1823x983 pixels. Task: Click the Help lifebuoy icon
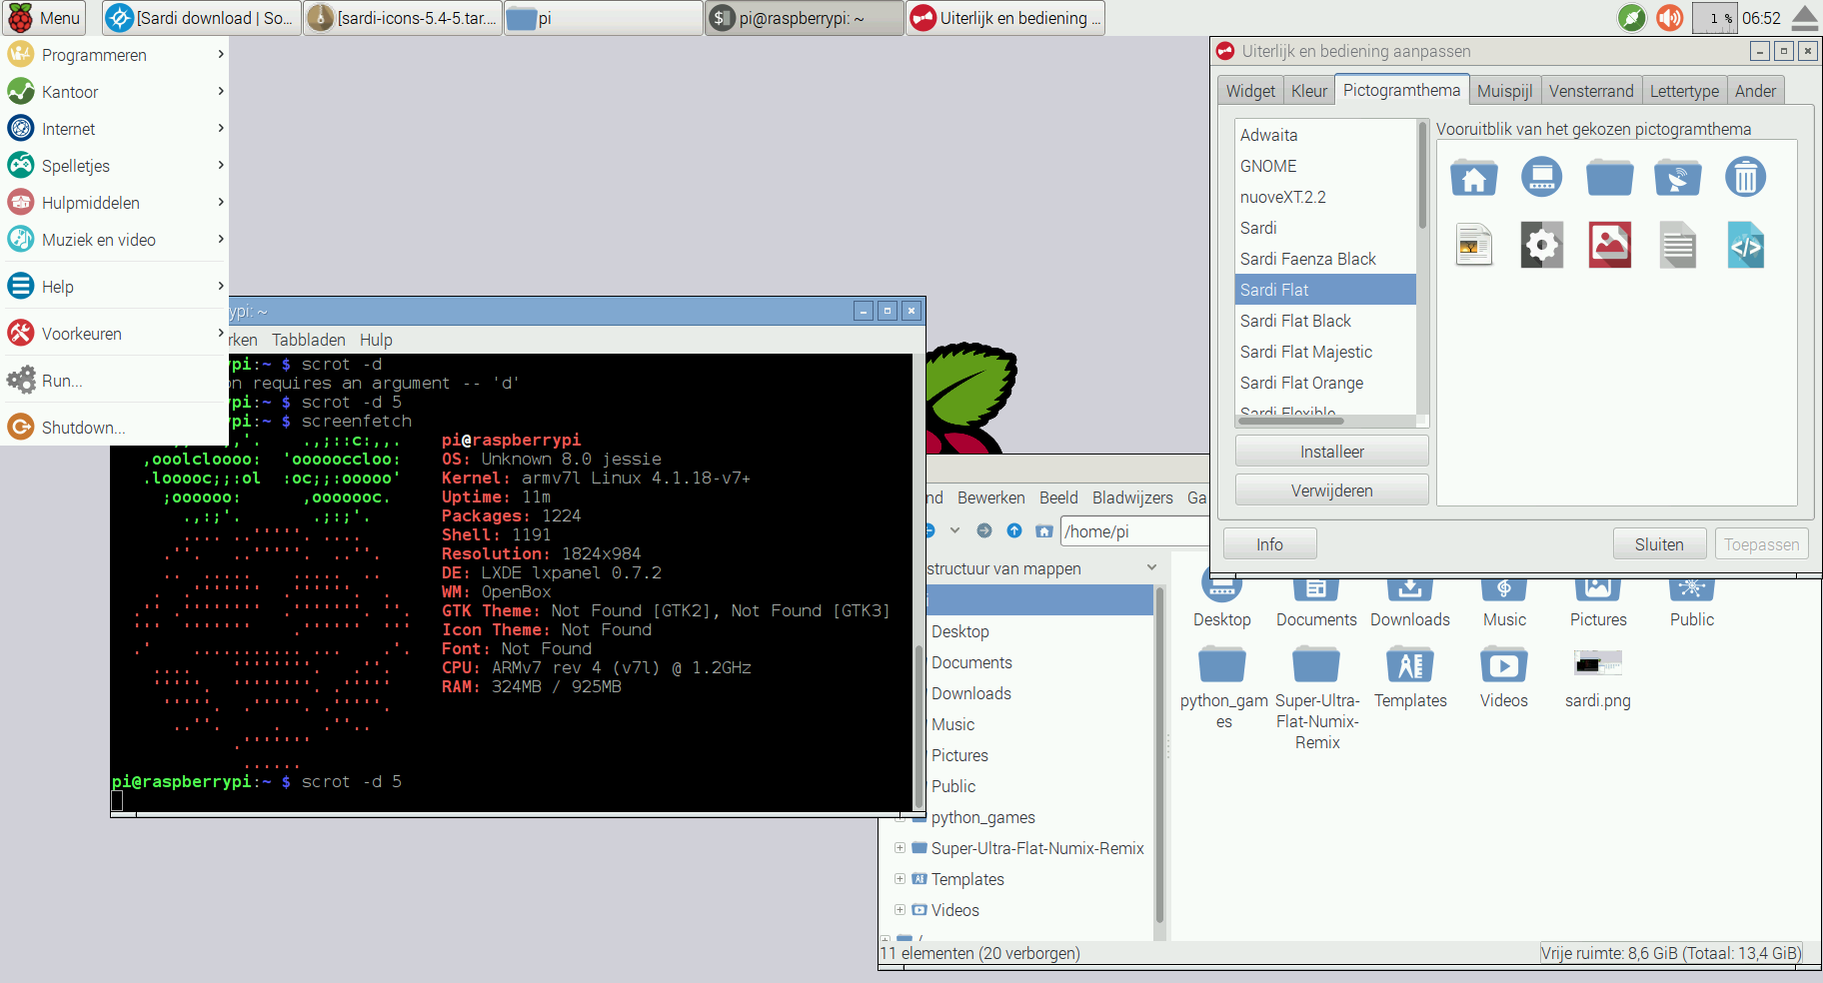point(21,287)
